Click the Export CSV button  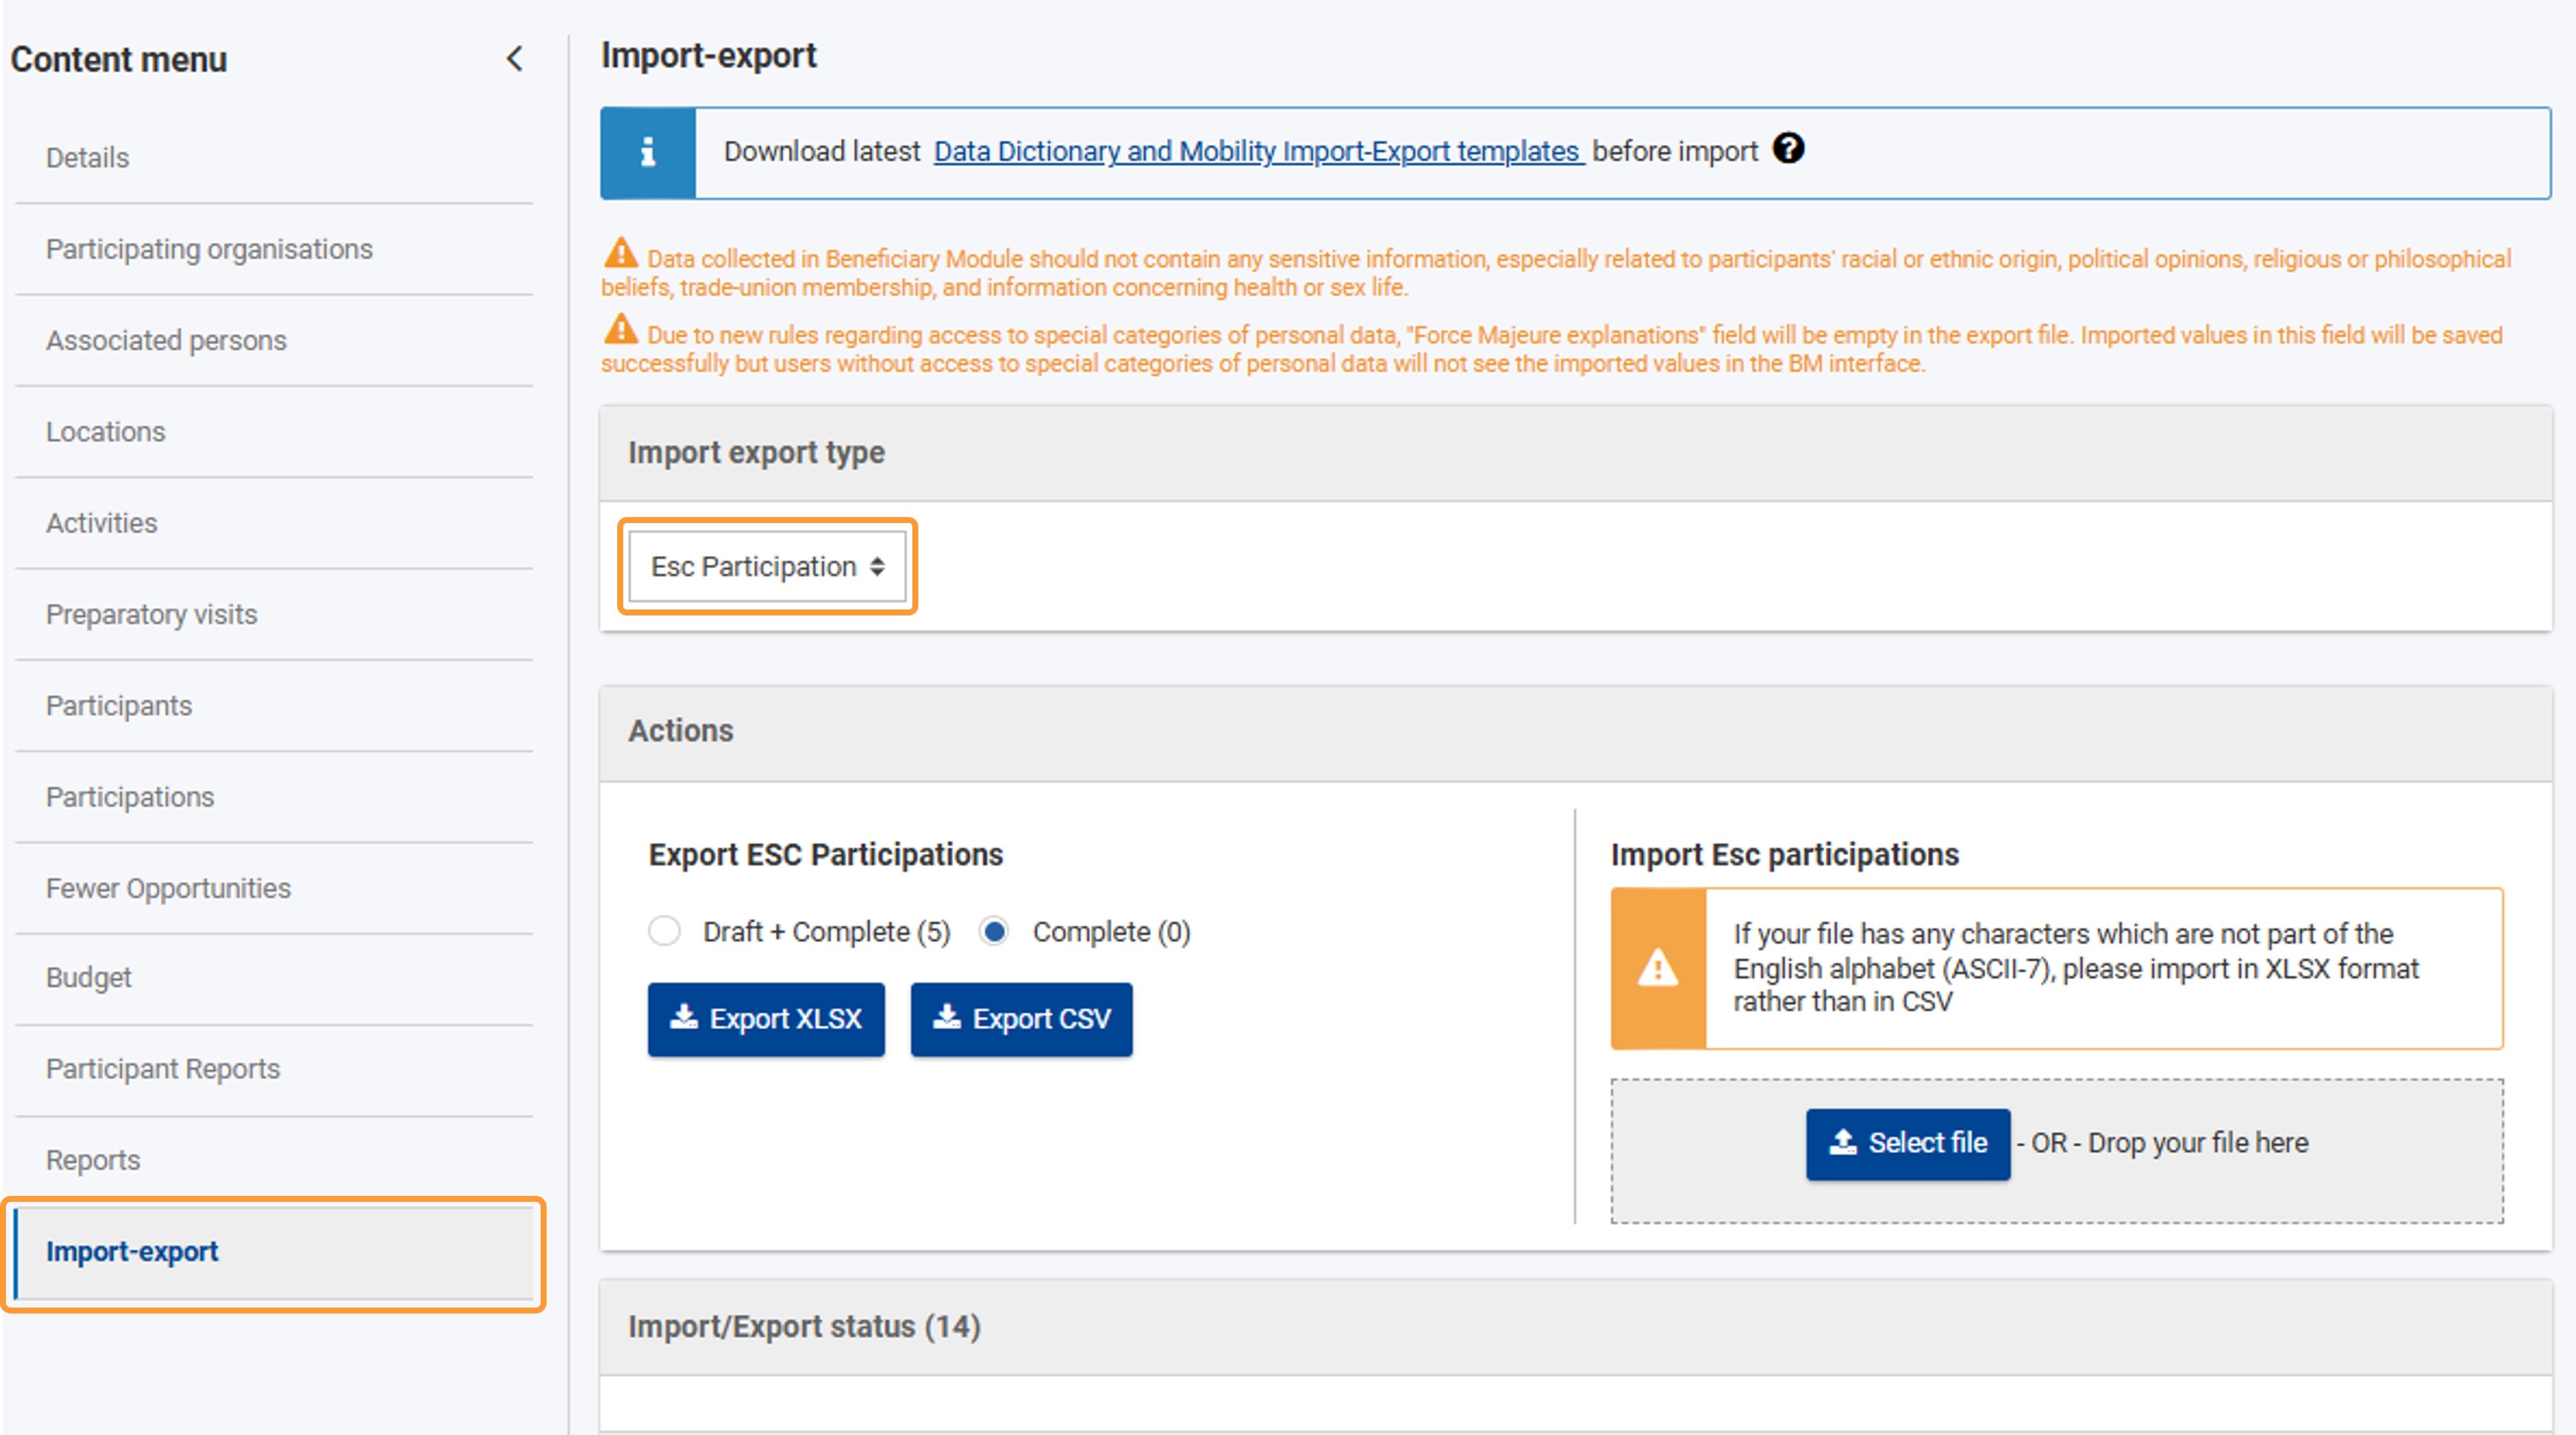pyautogui.click(x=1021, y=1019)
